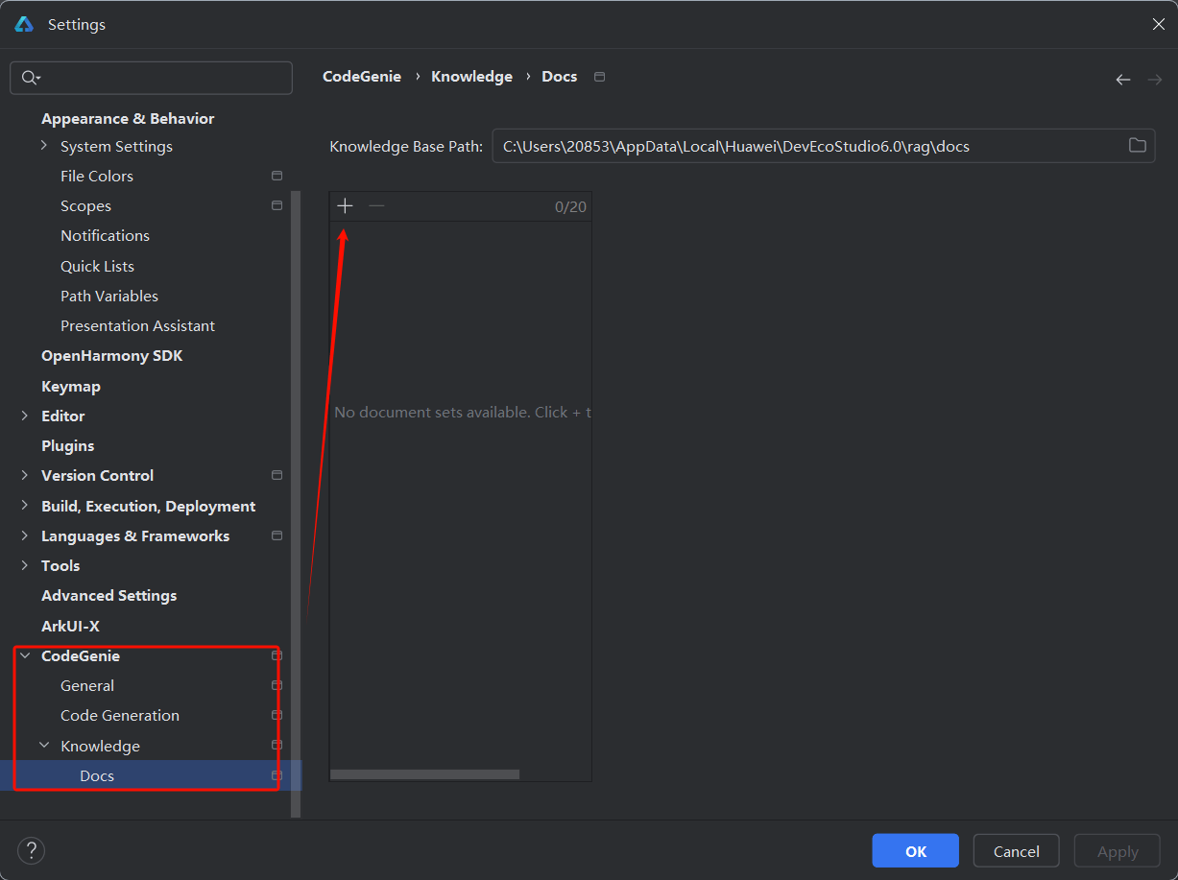Click the back navigation arrow
Image resolution: width=1178 pixels, height=880 pixels.
point(1122,80)
